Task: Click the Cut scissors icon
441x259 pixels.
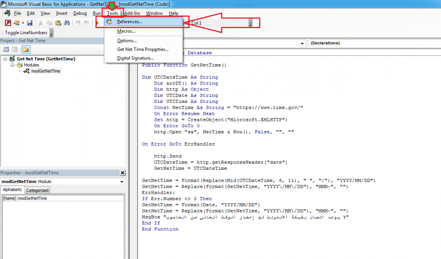Action: (41, 23)
